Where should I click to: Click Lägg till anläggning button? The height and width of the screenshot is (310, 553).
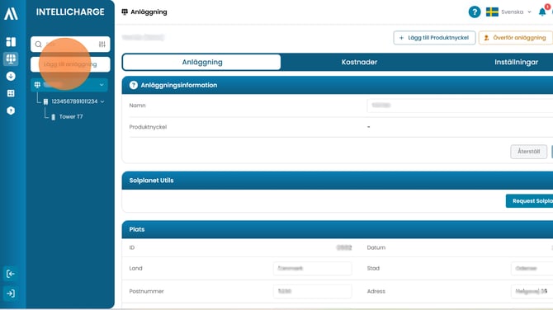[70, 64]
